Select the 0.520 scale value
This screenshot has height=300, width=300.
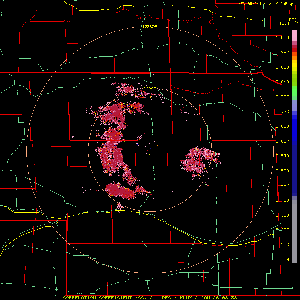[x=282, y=171]
